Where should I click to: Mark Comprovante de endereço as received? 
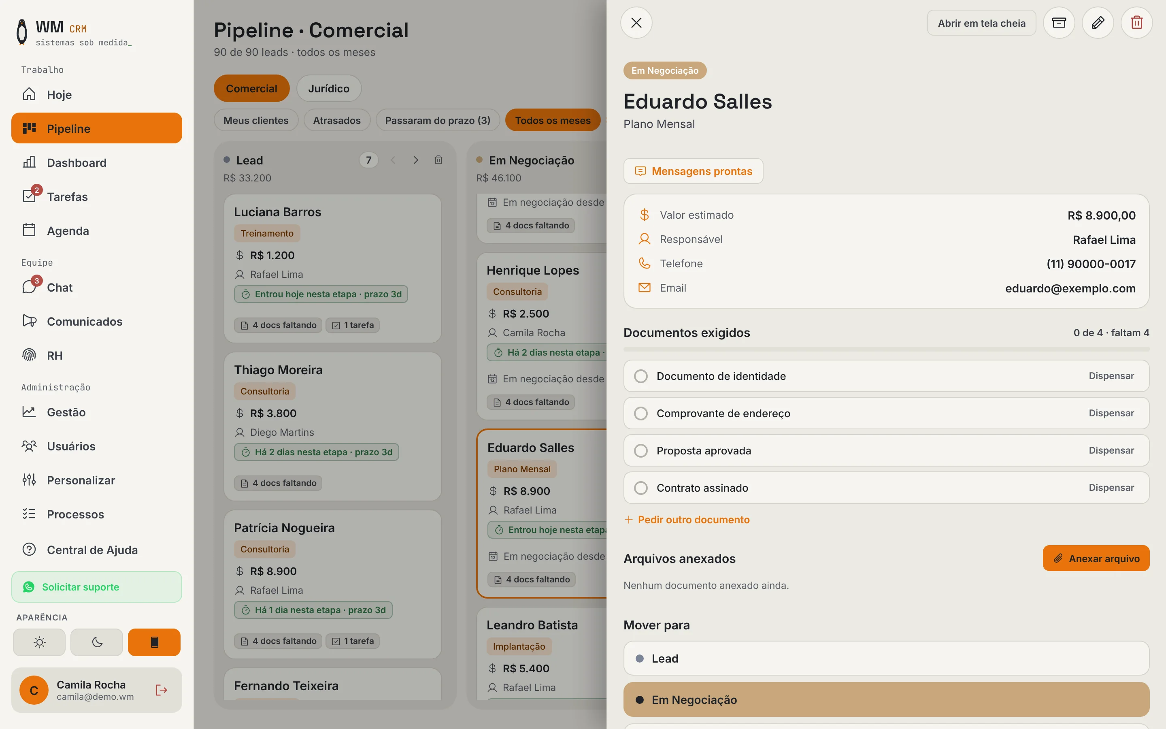pos(641,413)
